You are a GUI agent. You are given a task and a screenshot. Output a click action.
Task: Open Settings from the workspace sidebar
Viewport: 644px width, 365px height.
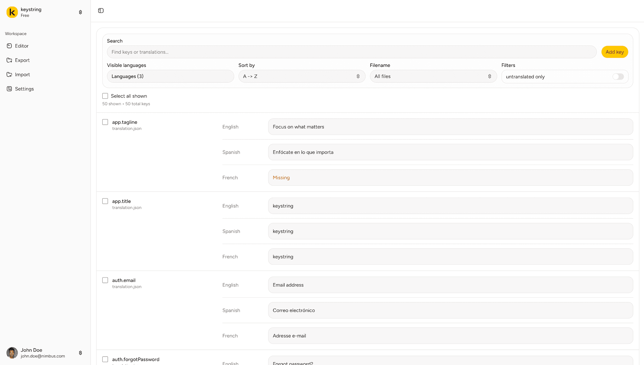[x=10, y=89]
